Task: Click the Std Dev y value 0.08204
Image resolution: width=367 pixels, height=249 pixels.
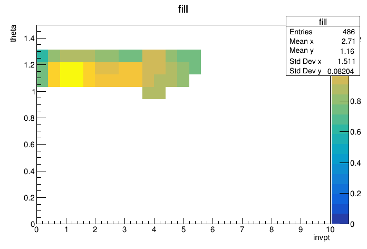Action: (x=341, y=71)
